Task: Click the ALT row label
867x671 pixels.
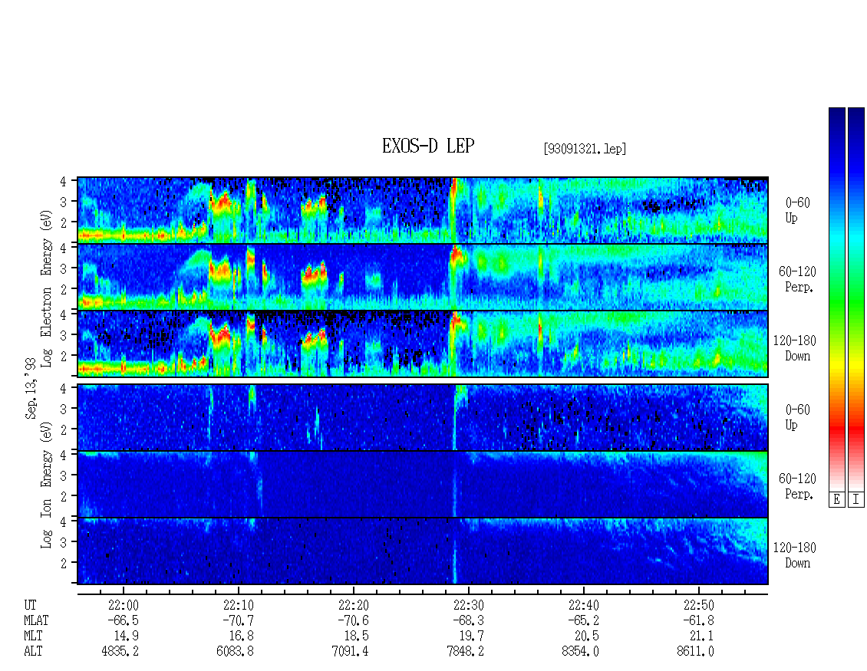Action: tap(33, 652)
